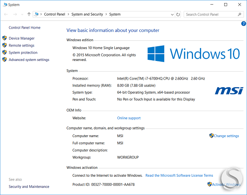The height and width of the screenshot is (195, 247).
Task: Click the WORKGROUP value
Action: click(x=128, y=157)
